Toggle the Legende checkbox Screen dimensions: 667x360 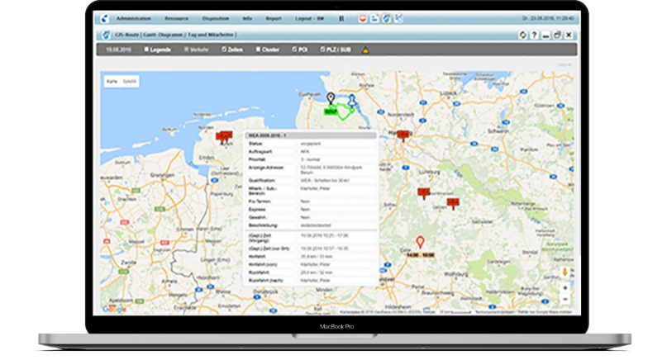[146, 50]
